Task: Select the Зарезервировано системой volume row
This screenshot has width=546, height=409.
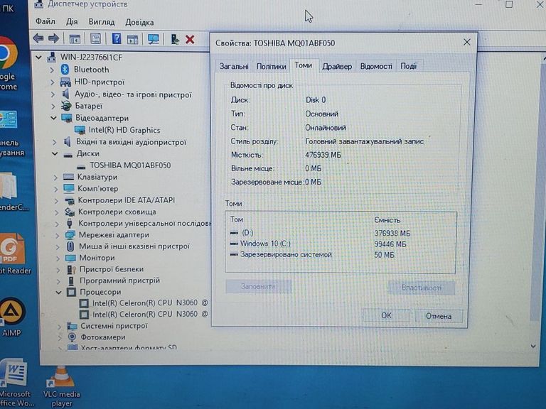Action: click(x=341, y=255)
